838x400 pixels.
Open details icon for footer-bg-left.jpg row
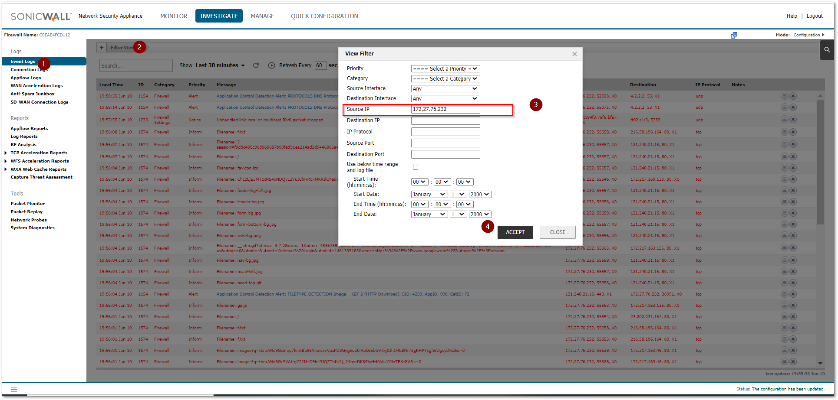785,190
